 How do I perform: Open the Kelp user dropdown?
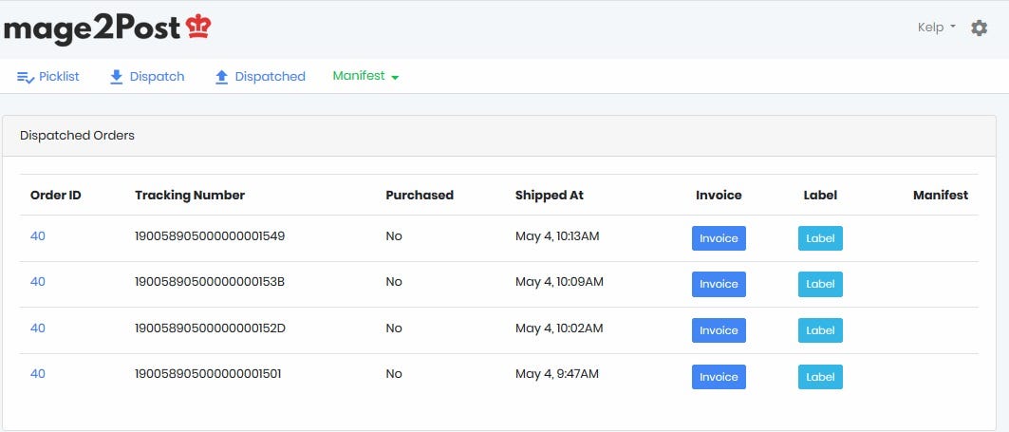[936, 27]
